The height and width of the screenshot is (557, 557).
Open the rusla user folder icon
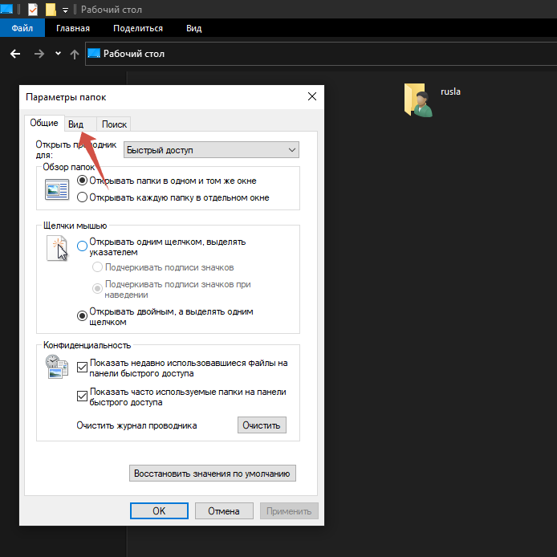(418, 100)
